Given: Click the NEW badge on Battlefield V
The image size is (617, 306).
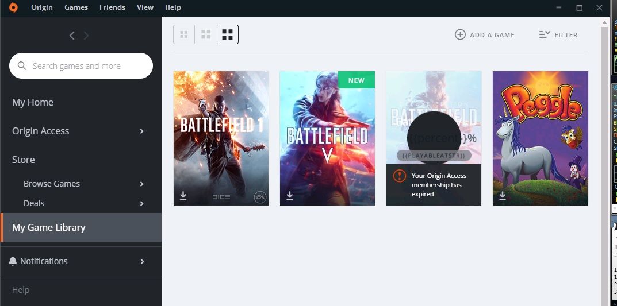Looking at the screenshot, I should (357, 80).
